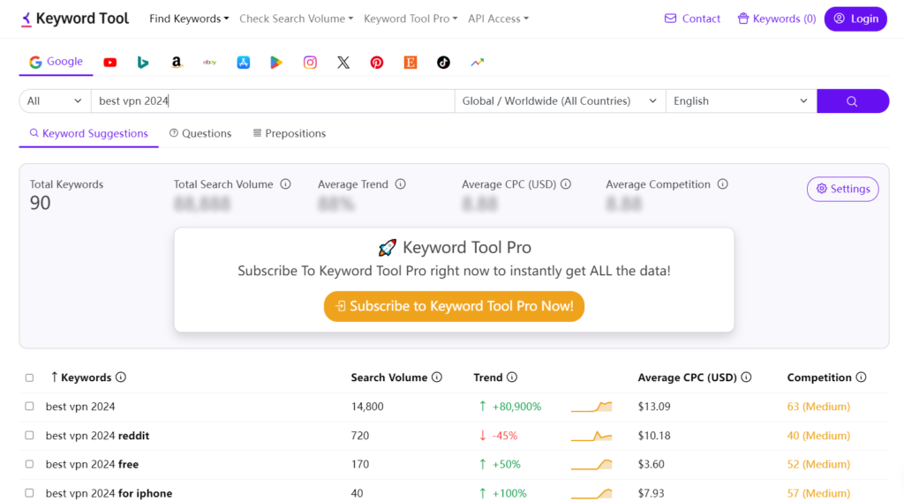
Task: Click the Total Search Volume info icon
Action: point(285,184)
